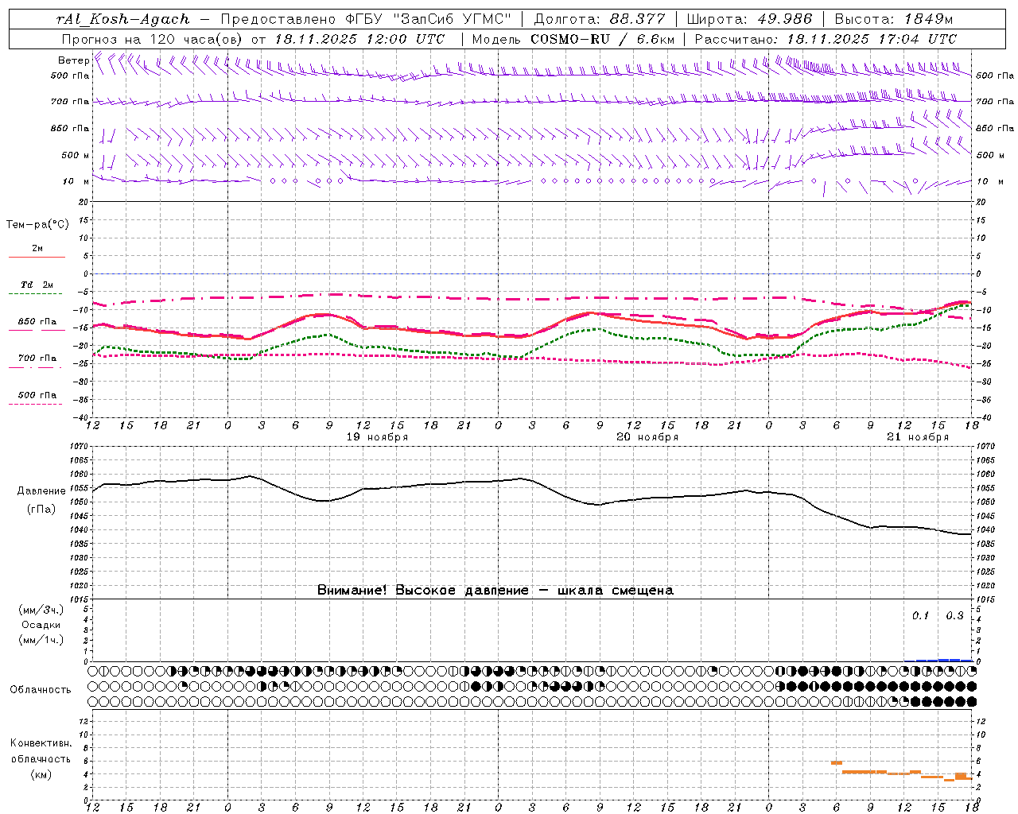Viewport: 1018px width, 814px height.
Task: Click the -40 value on left temperature axis
Action: tap(82, 417)
